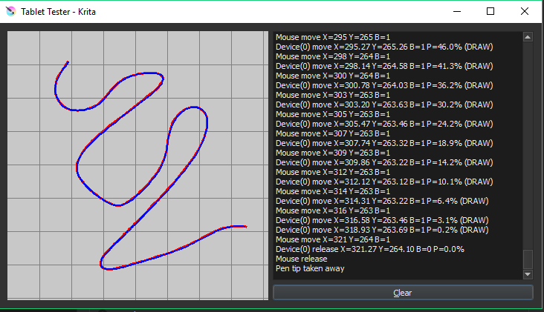This screenshot has height=312, width=544.
Task: Click log line with P=3.1% (DRAW)
Action: point(382,220)
